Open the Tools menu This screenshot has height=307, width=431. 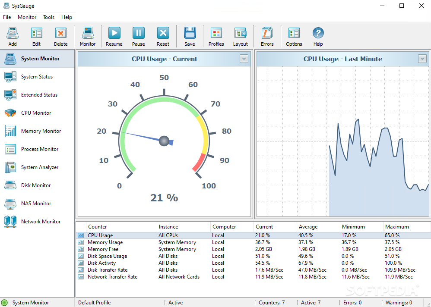coord(49,17)
